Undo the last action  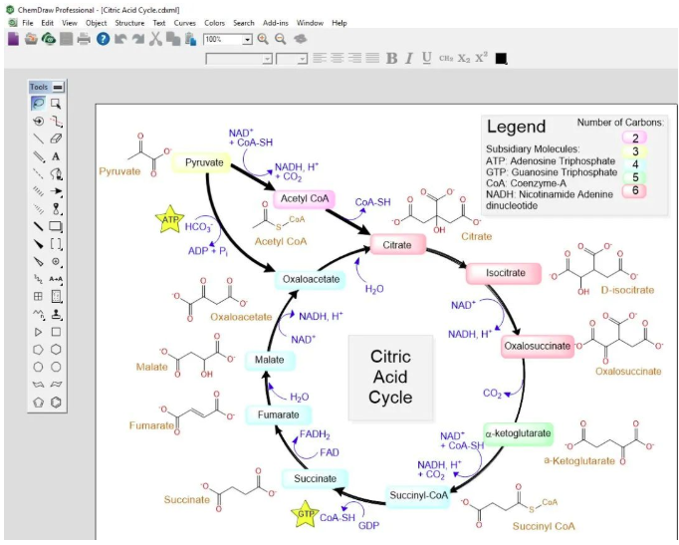tap(120, 39)
